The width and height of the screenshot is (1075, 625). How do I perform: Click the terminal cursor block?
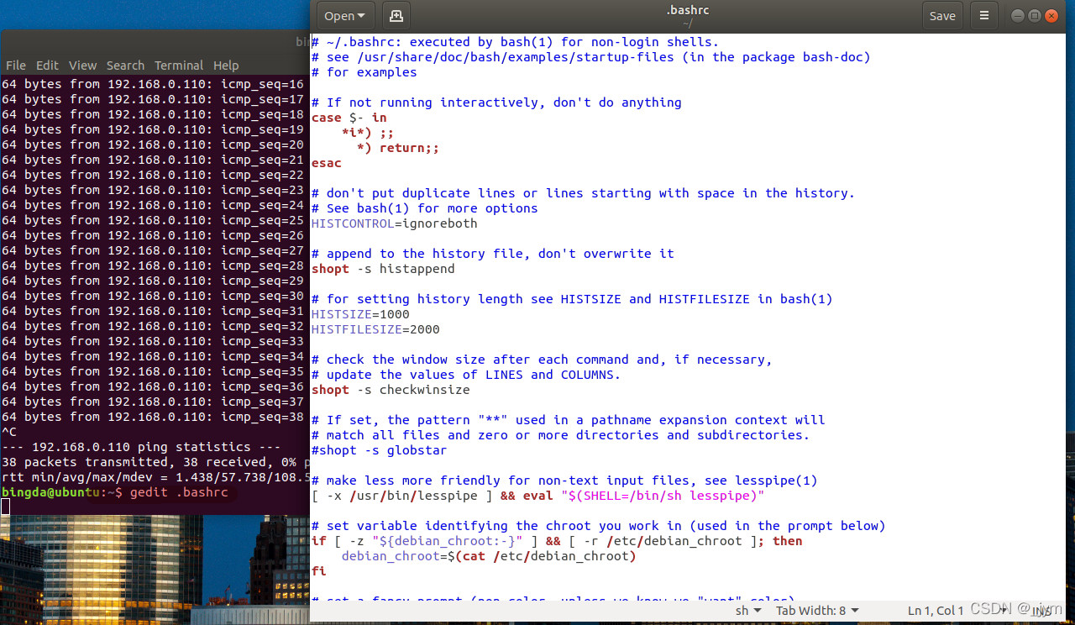point(5,507)
